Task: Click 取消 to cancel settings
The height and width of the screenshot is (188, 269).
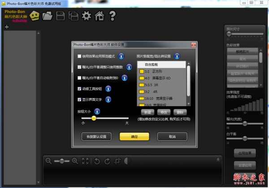Action: pyautogui.click(x=172, y=137)
